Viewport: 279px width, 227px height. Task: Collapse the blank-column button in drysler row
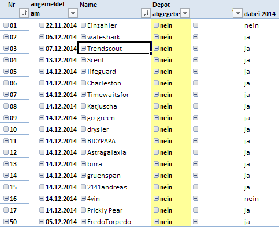click(x=196, y=129)
